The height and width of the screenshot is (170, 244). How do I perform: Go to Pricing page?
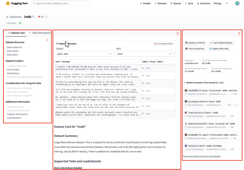click(217, 3)
